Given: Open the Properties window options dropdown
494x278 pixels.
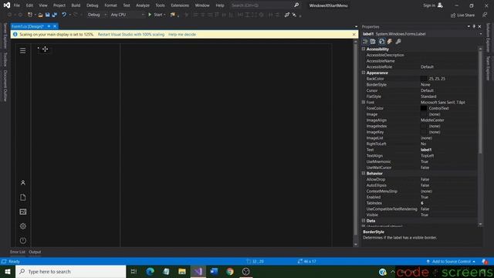Looking at the screenshot, I should [x=469, y=27].
